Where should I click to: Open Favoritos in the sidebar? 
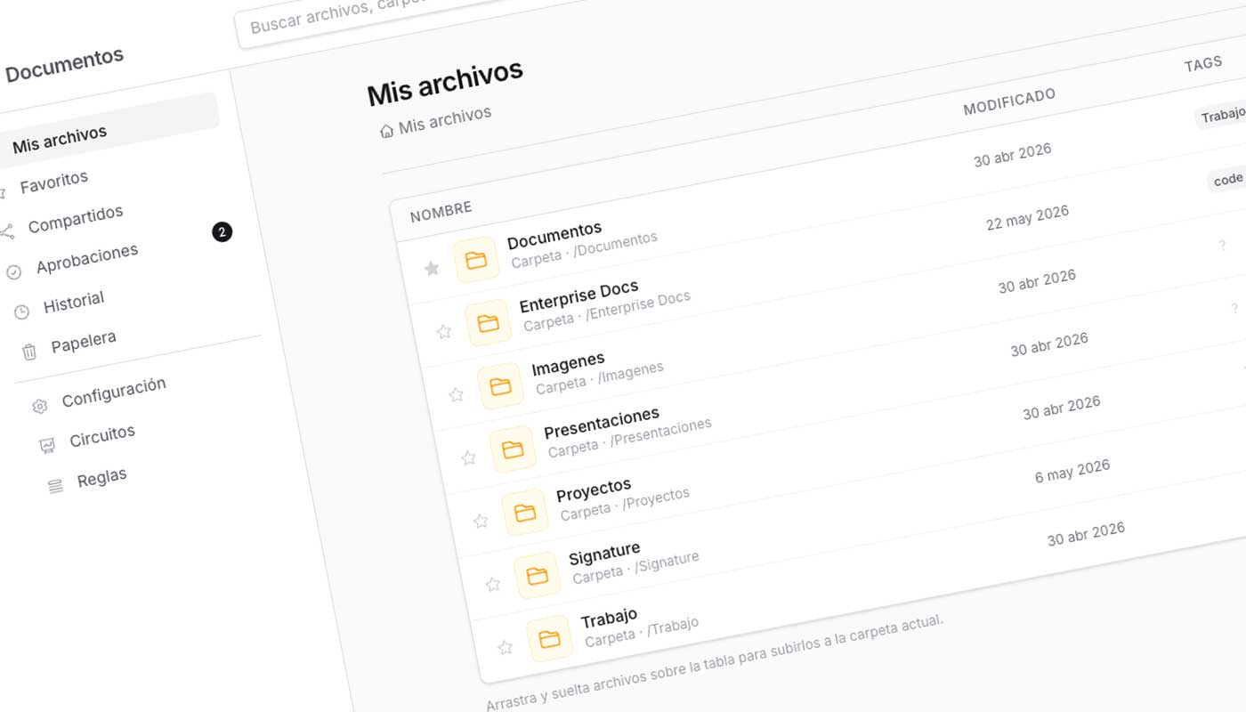(x=54, y=182)
